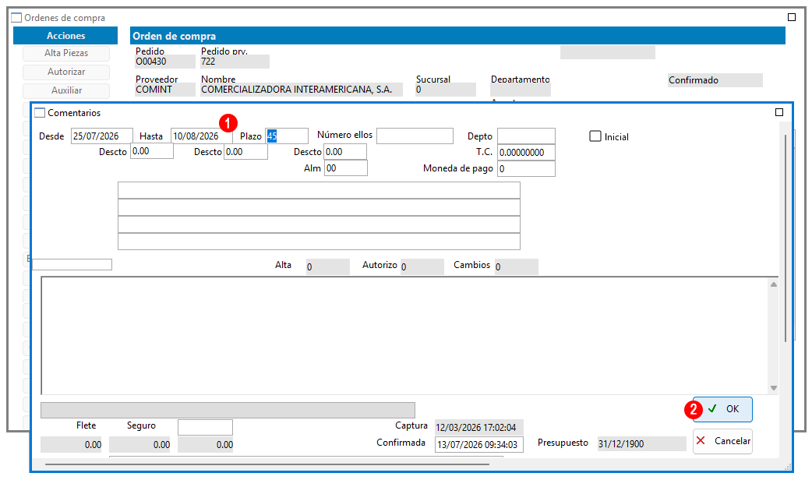Click the Seguro amount 0.00
Screen dimensions: 812x480
(x=139, y=445)
